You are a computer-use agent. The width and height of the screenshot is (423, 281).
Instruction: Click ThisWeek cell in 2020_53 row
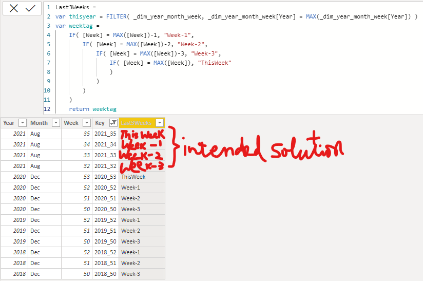(x=142, y=177)
